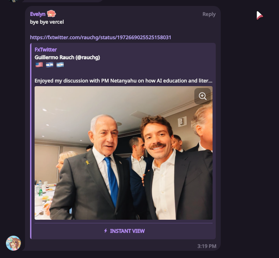Click the FxTwitter site name link

pyautogui.click(x=46, y=50)
